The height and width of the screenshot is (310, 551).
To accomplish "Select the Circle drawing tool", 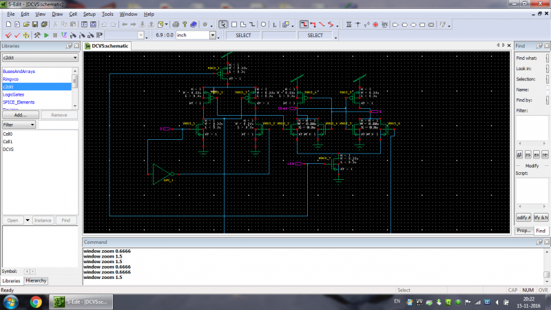I will 263,25.
